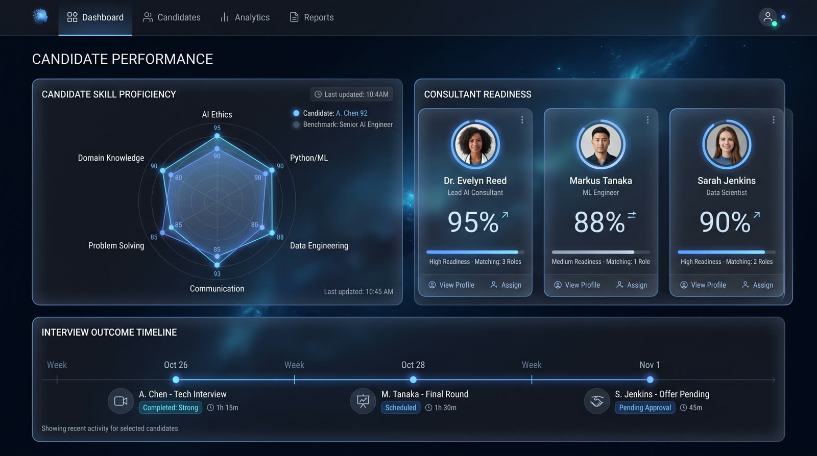Click the Data Engineering 88 data point
Screen dimensions: 817x456
click(x=272, y=233)
